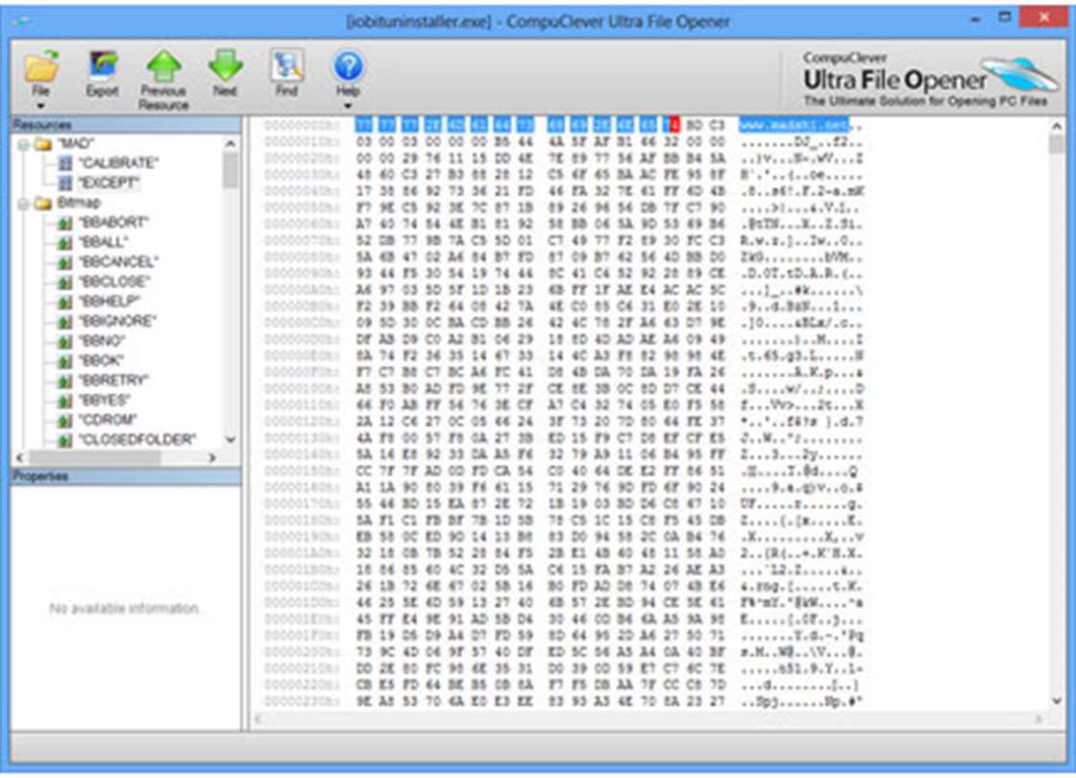Viewport: 1076px width, 778px height.
Task: Select the "BBYES" bitmap resource
Action: coord(105,400)
